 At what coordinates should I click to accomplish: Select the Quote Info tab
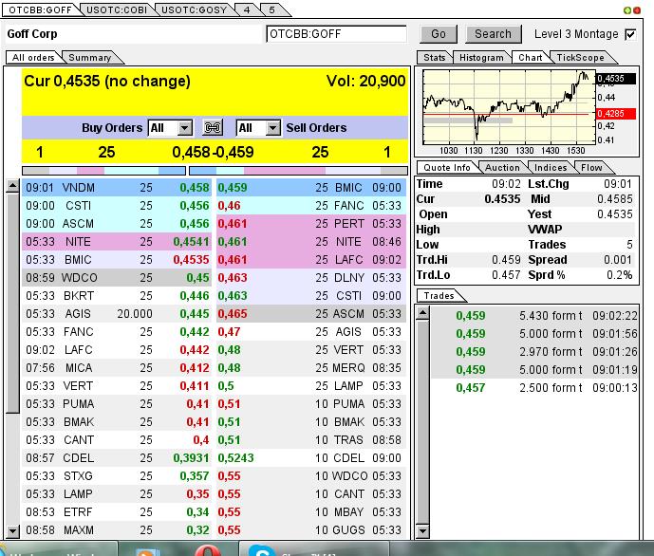pos(447,168)
